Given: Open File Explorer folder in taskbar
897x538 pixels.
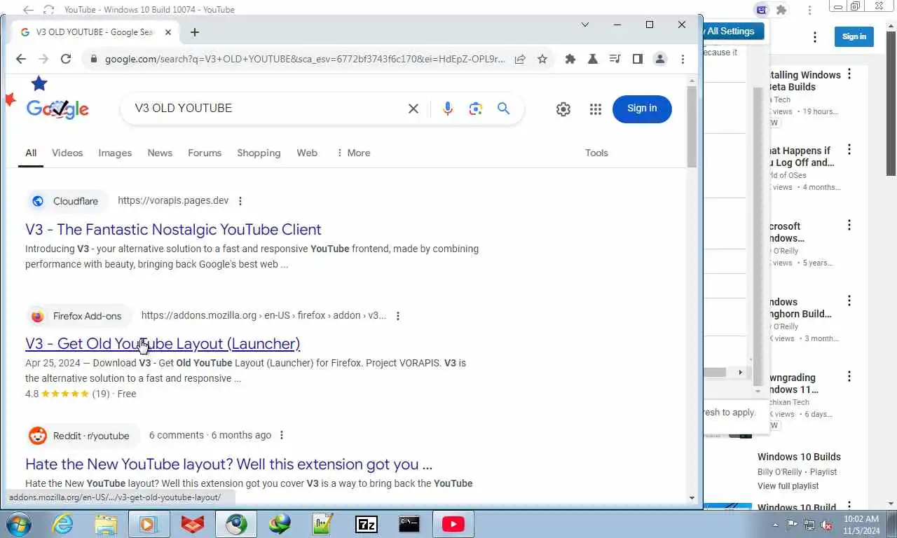Looking at the screenshot, I should [106, 524].
